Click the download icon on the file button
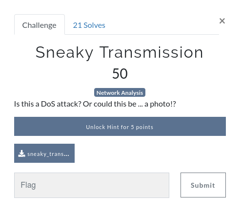 coord(21,153)
